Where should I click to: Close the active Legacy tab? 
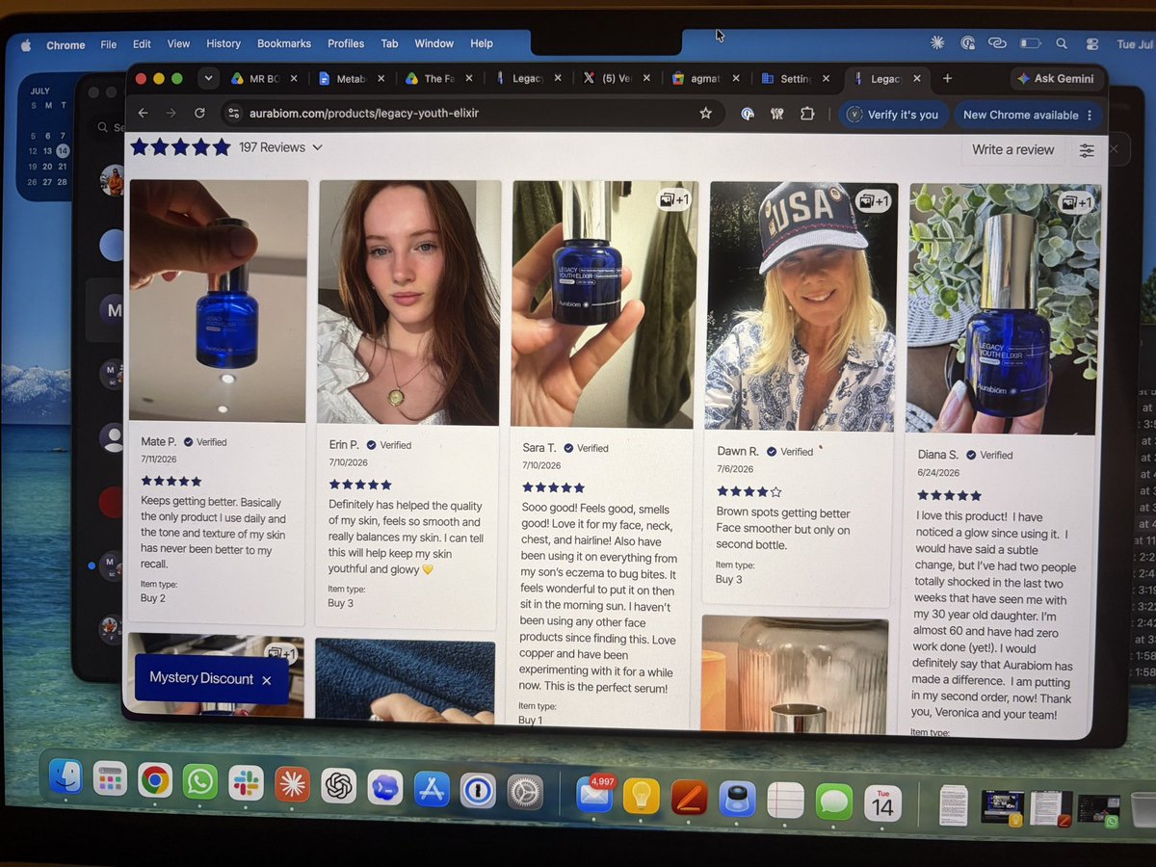click(916, 79)
